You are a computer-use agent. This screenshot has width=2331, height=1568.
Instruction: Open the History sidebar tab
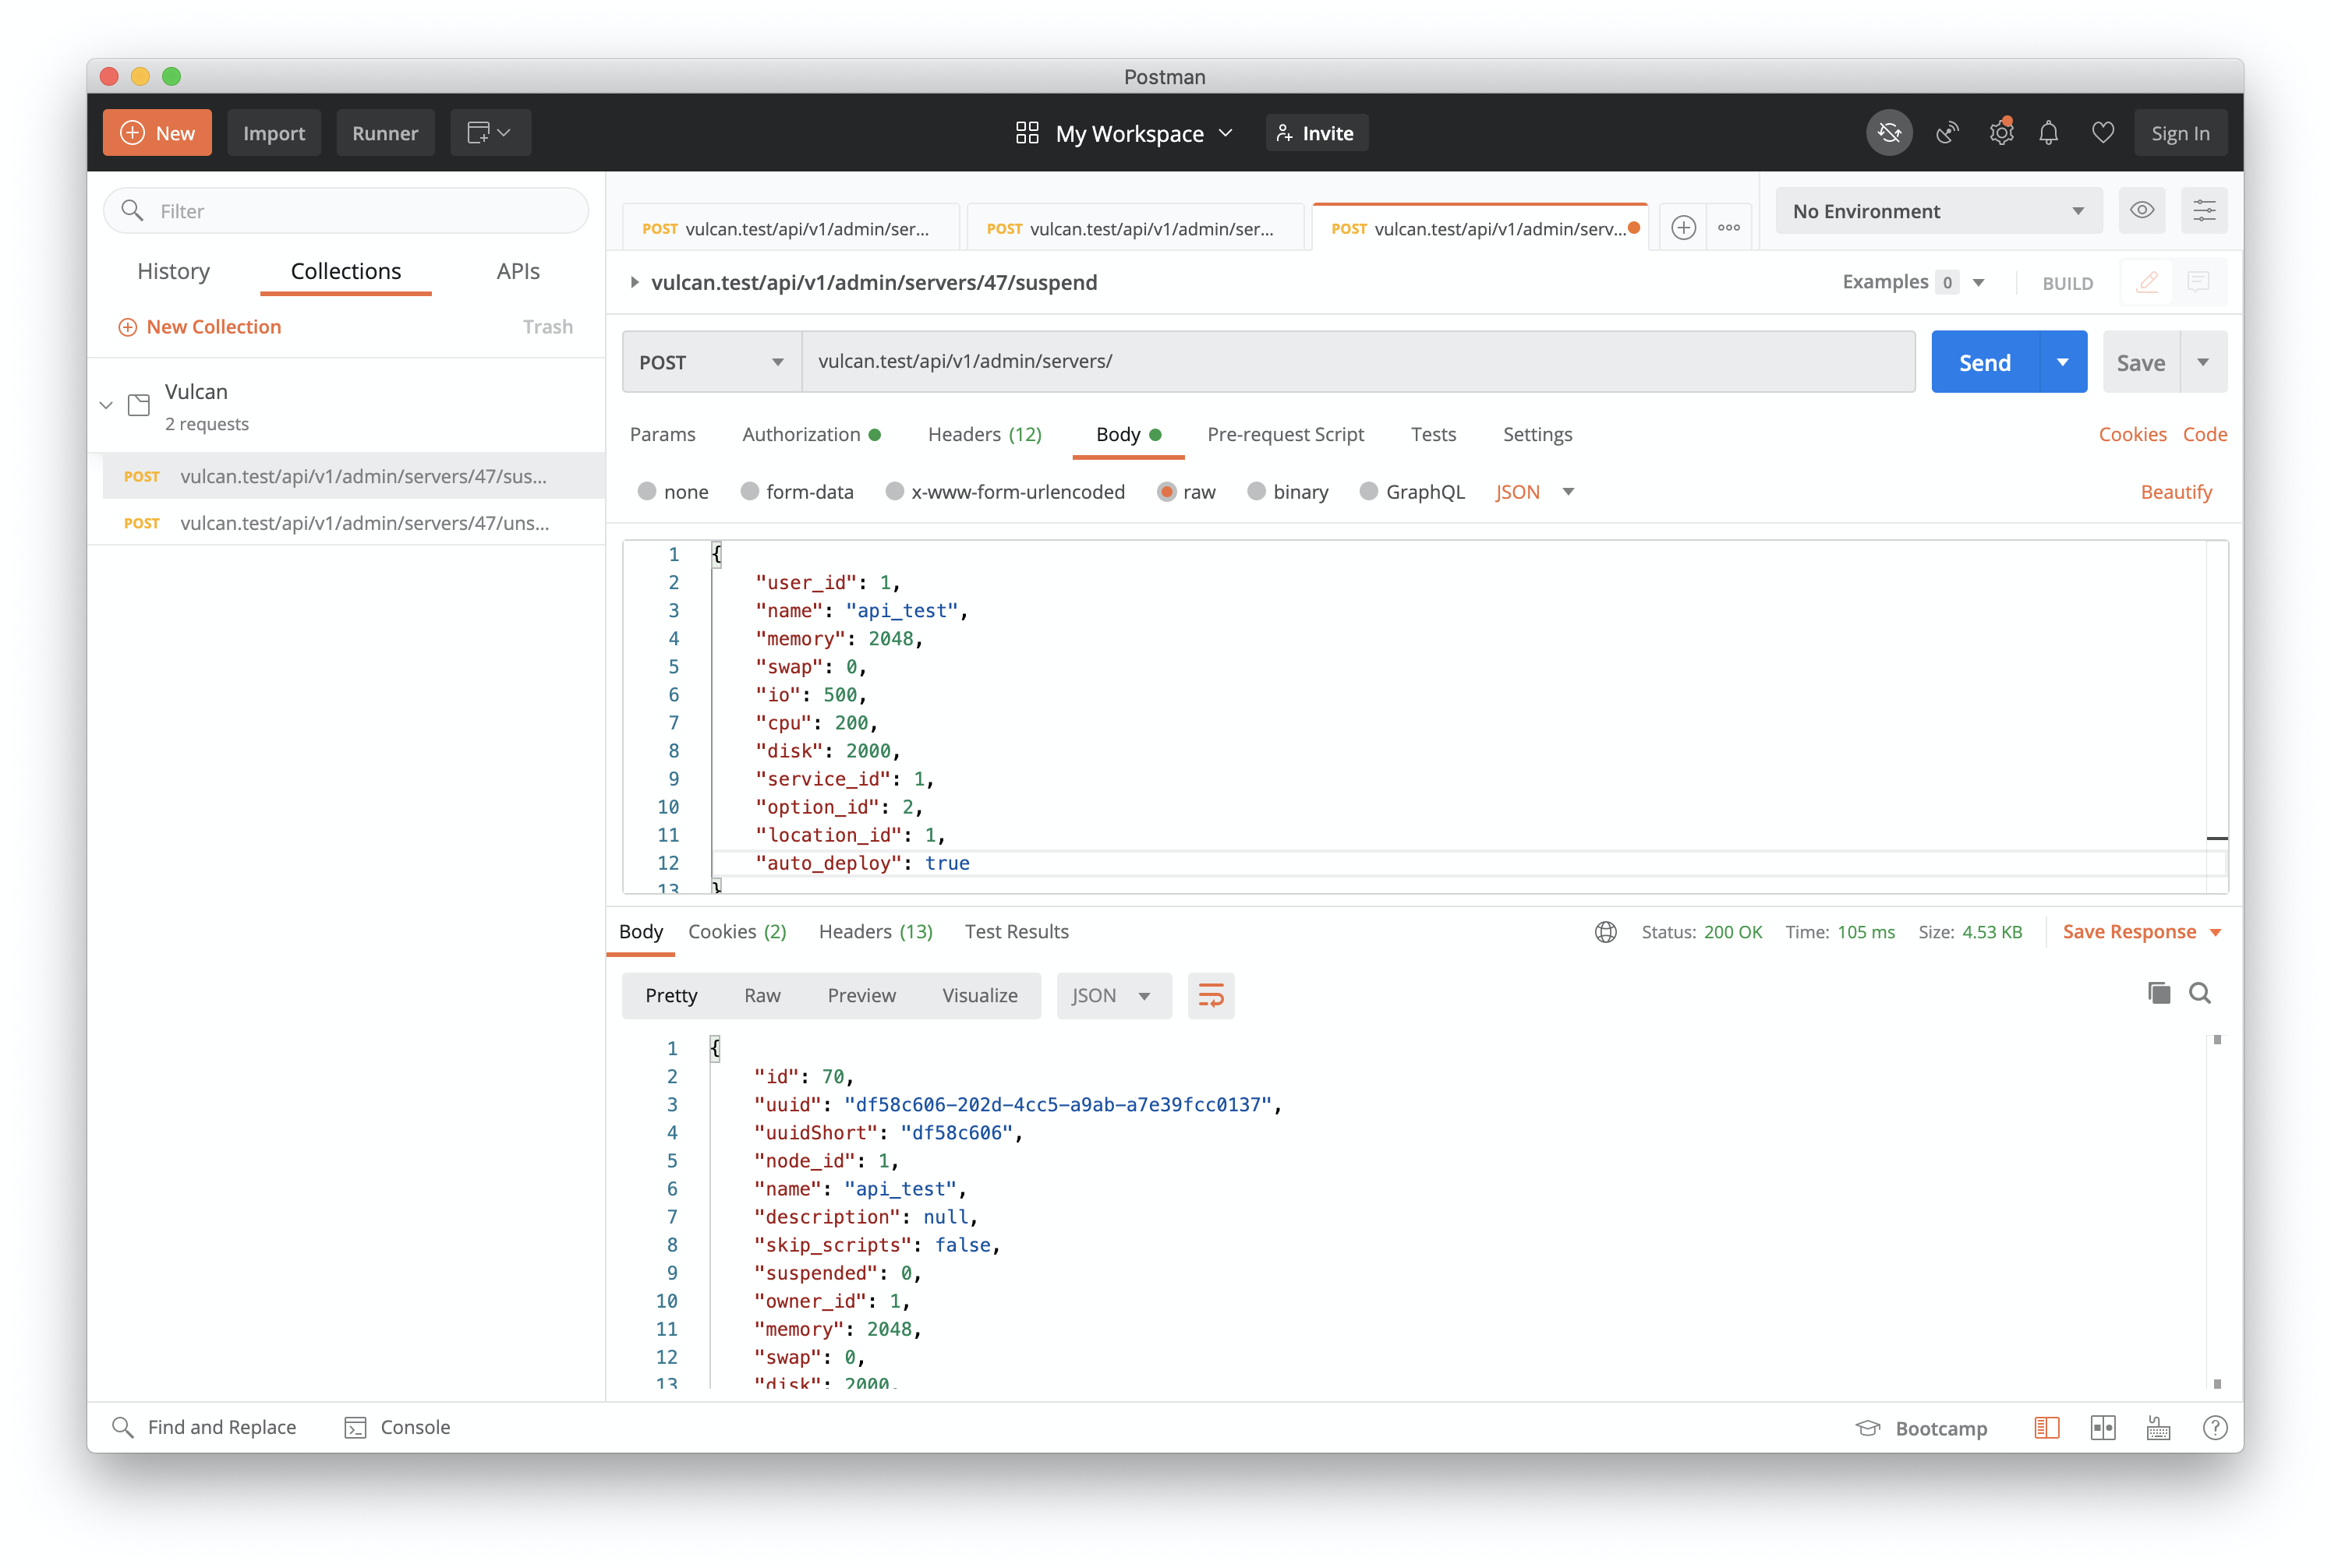coord(173,271)
